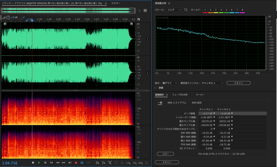The width and height of the screenshot is (277, 167).
Task: Click the red hold color swatch
Action: (x=205, y=13)
